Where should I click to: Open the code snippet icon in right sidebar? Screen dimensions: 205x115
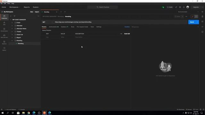coord(202,27)
